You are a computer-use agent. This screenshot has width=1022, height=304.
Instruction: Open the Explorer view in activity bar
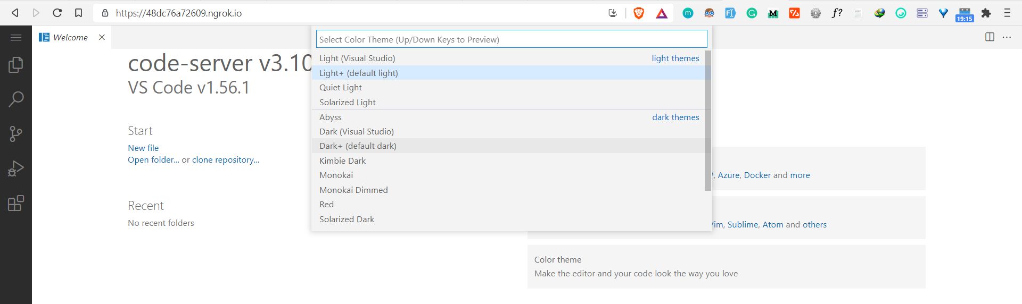click(x=16, y=65)
